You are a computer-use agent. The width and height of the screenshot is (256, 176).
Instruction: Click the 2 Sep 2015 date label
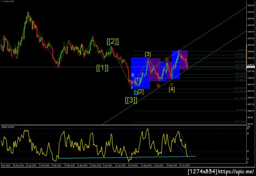pos(158,165)
